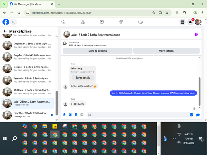This screenshot has width=207, height=155.
Task: Send a thumbs-up like
Action: pos(198,114)
